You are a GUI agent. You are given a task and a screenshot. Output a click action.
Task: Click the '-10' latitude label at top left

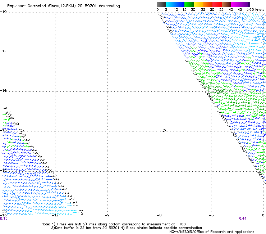tap(3, 12)
